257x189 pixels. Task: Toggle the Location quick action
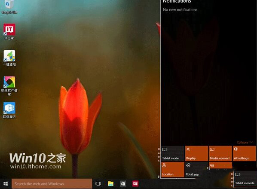pyautogui.click(x=173, y=169)
